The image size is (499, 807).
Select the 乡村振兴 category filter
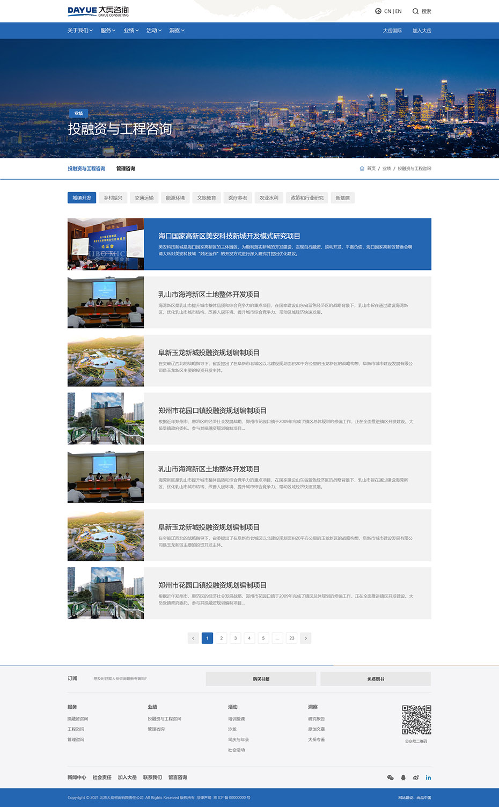point(113,198)
